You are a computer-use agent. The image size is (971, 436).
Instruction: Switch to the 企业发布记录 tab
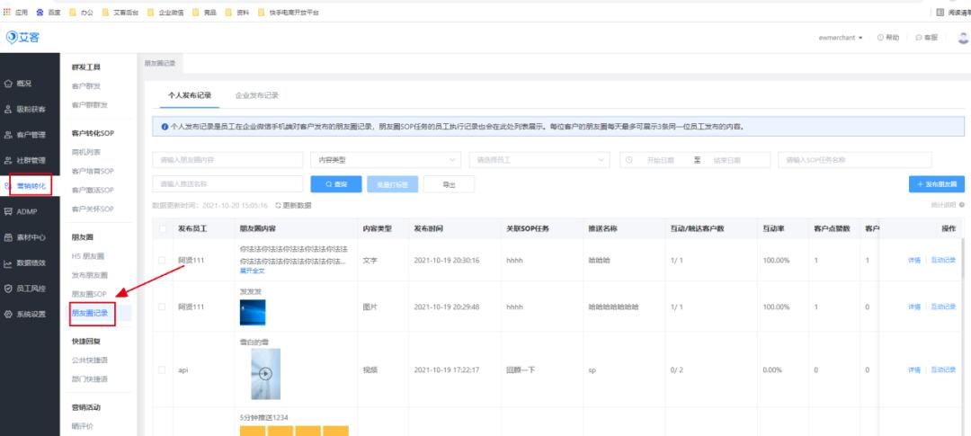[256, 94]
